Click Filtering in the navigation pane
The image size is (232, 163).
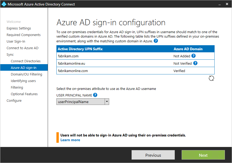pos(17,87)
